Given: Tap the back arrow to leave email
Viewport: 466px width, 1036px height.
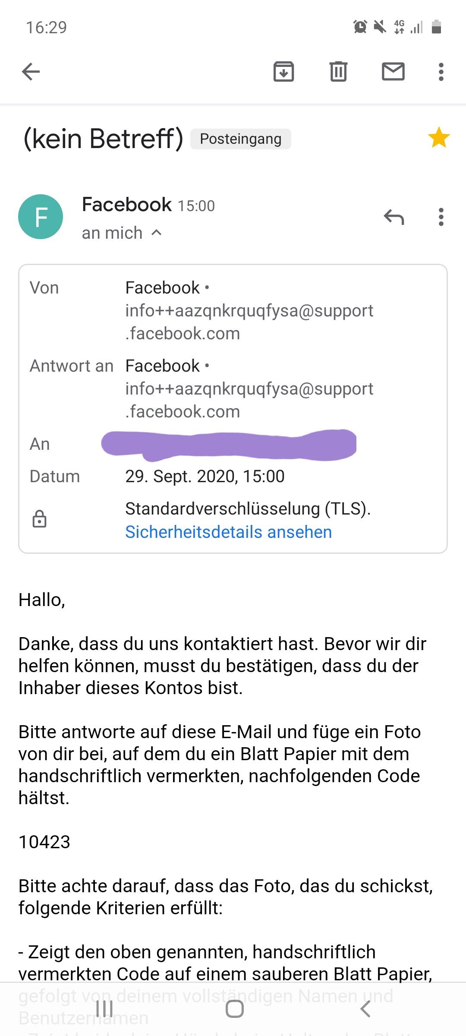Looking at the screenshot, I should (31, 72).
